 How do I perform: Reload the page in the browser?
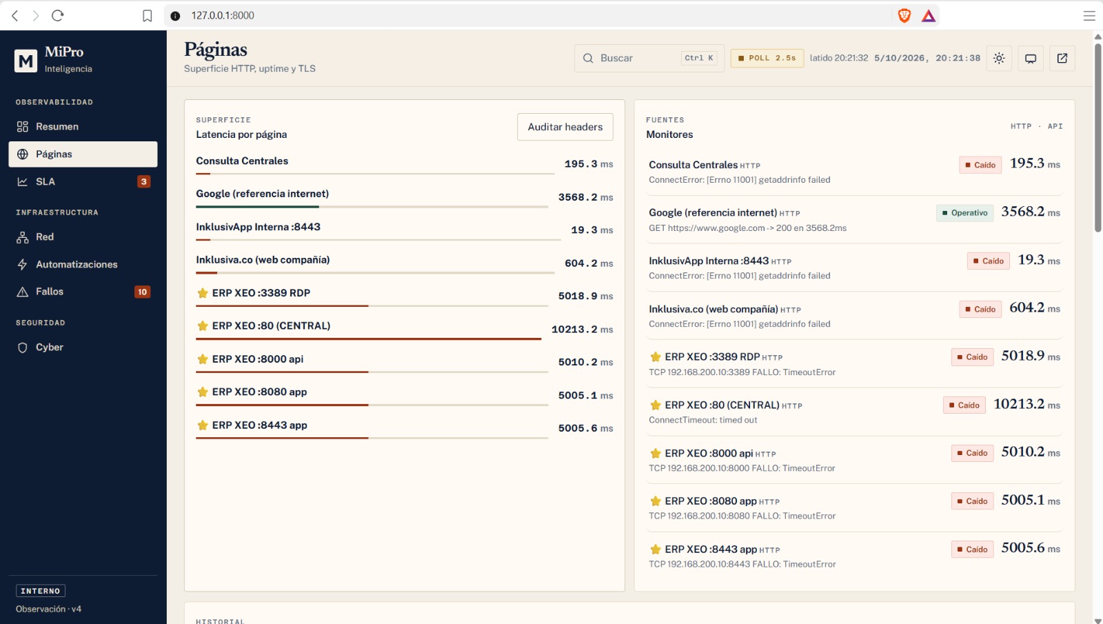point(58,15)
